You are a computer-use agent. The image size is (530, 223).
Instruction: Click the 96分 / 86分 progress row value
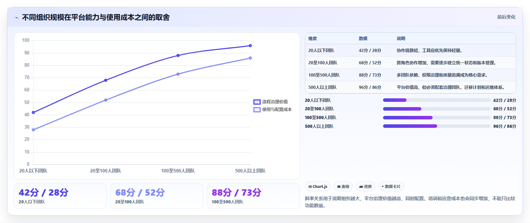(x=505, y=126)
